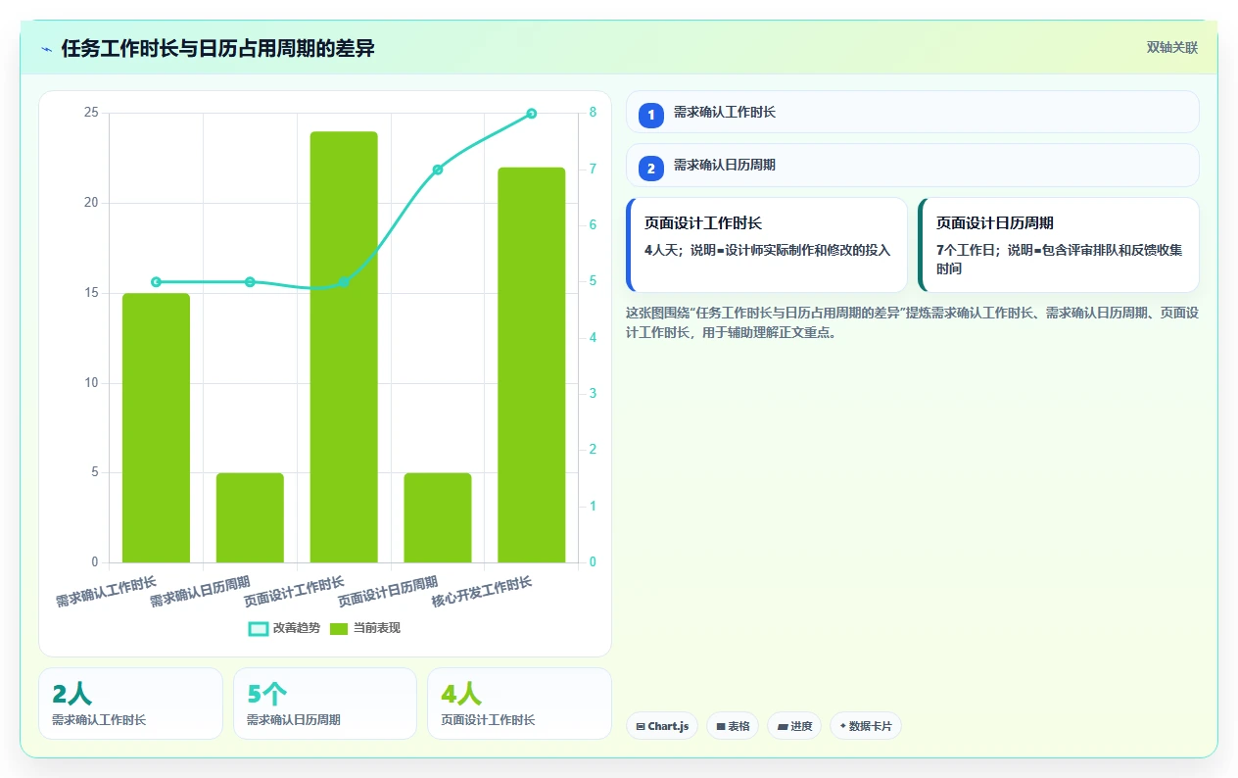Click the 5个 stat card

click(325, 704)
